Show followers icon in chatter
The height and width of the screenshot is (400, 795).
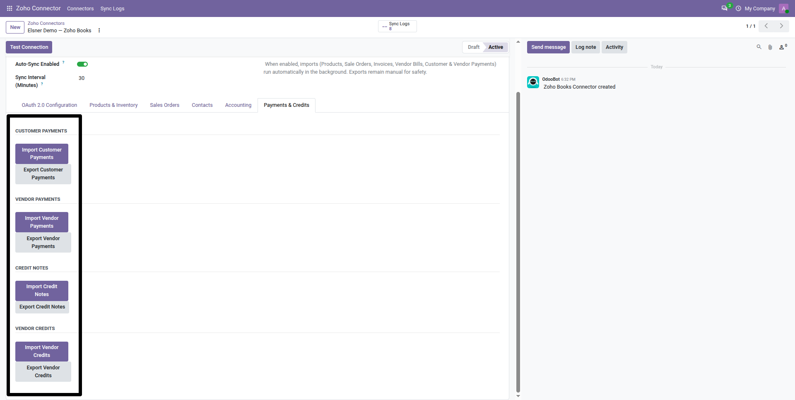(783, 47)
